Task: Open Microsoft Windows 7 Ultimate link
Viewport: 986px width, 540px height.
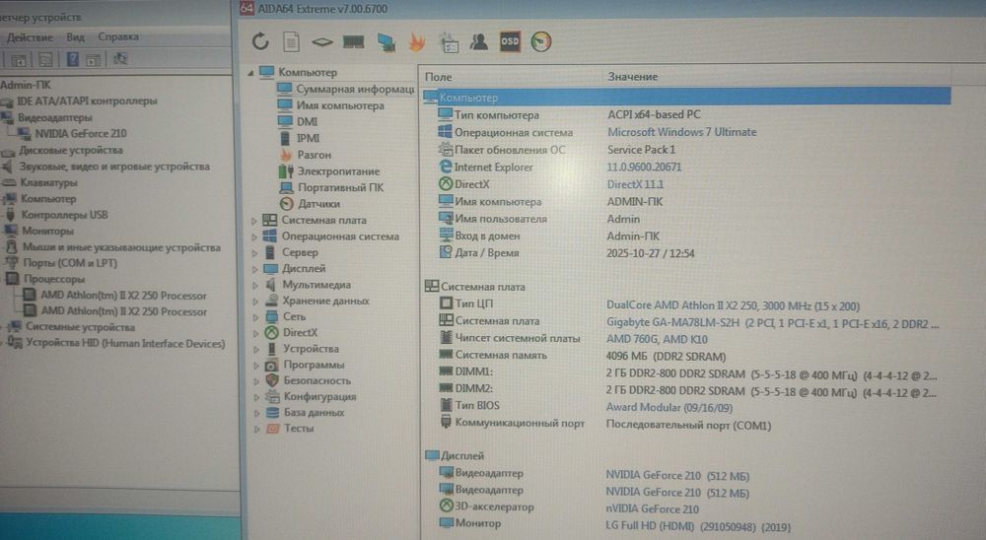Action: (x=681, y=132)
